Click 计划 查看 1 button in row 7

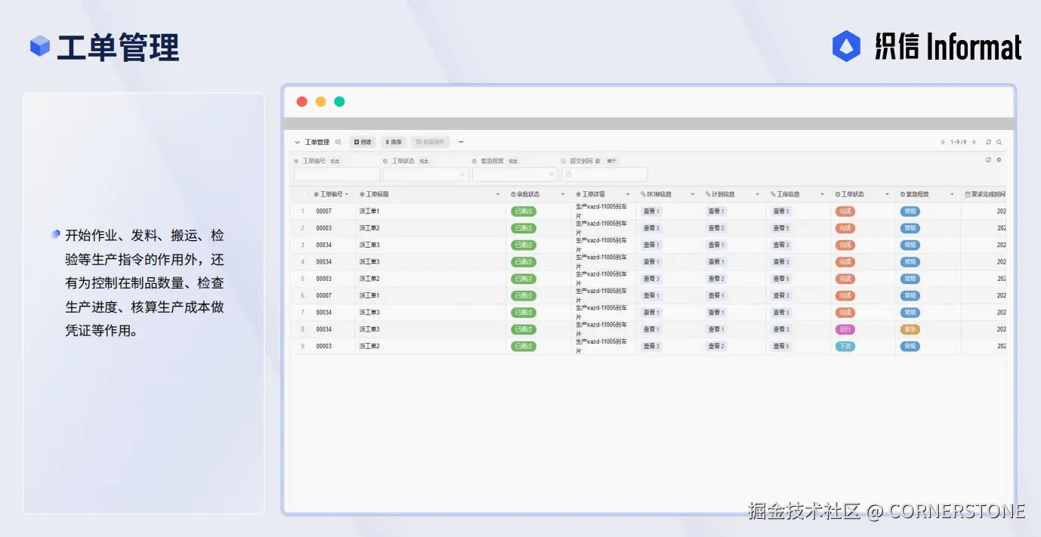coord(716,313)
